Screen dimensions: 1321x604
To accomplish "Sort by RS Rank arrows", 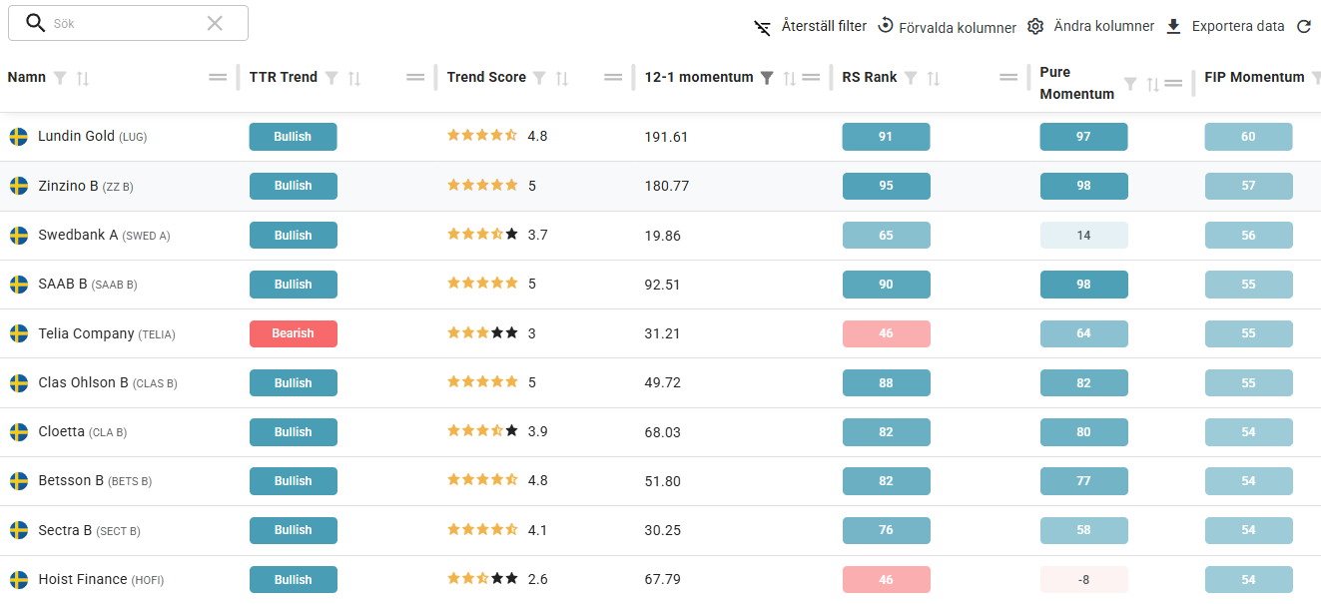I will pyautogui.click(x=934, y=78).
